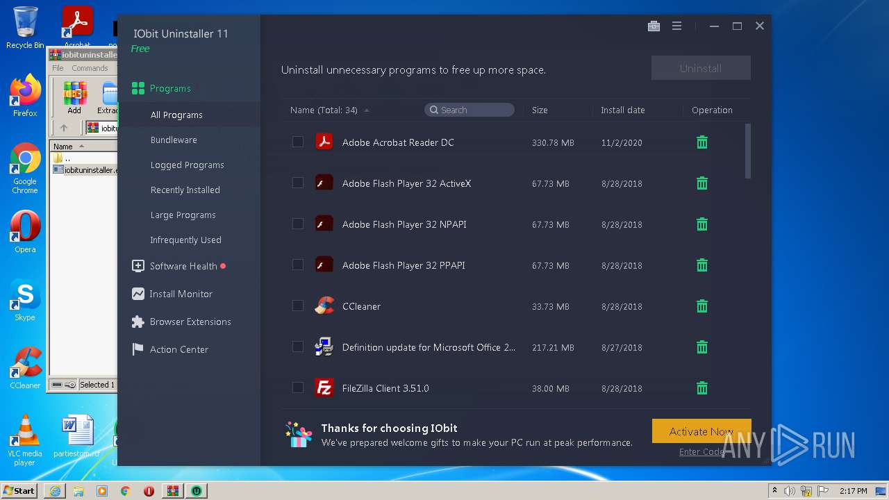This screenshot has width=889, height=500.
Task: Click the Adobe Acrobat Reader DC program icon
Action: point(324,142)
